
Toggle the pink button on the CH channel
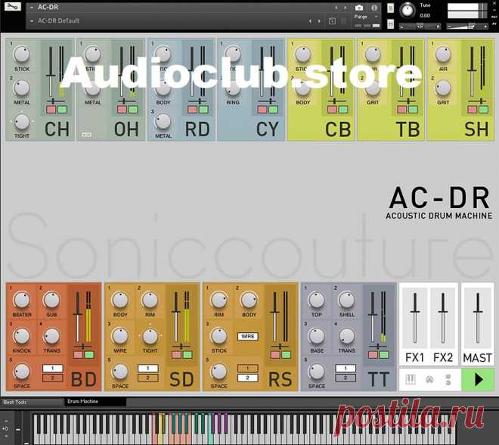[x=51, y=110]
